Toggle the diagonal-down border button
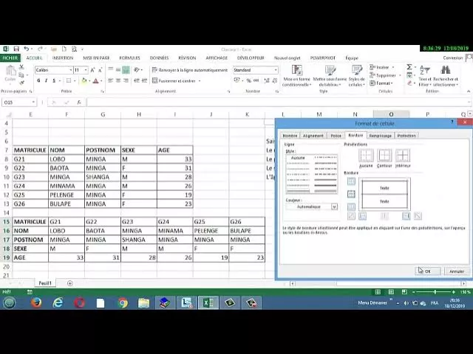The width and height of the screenshot is (473, 354). (418, 216)
